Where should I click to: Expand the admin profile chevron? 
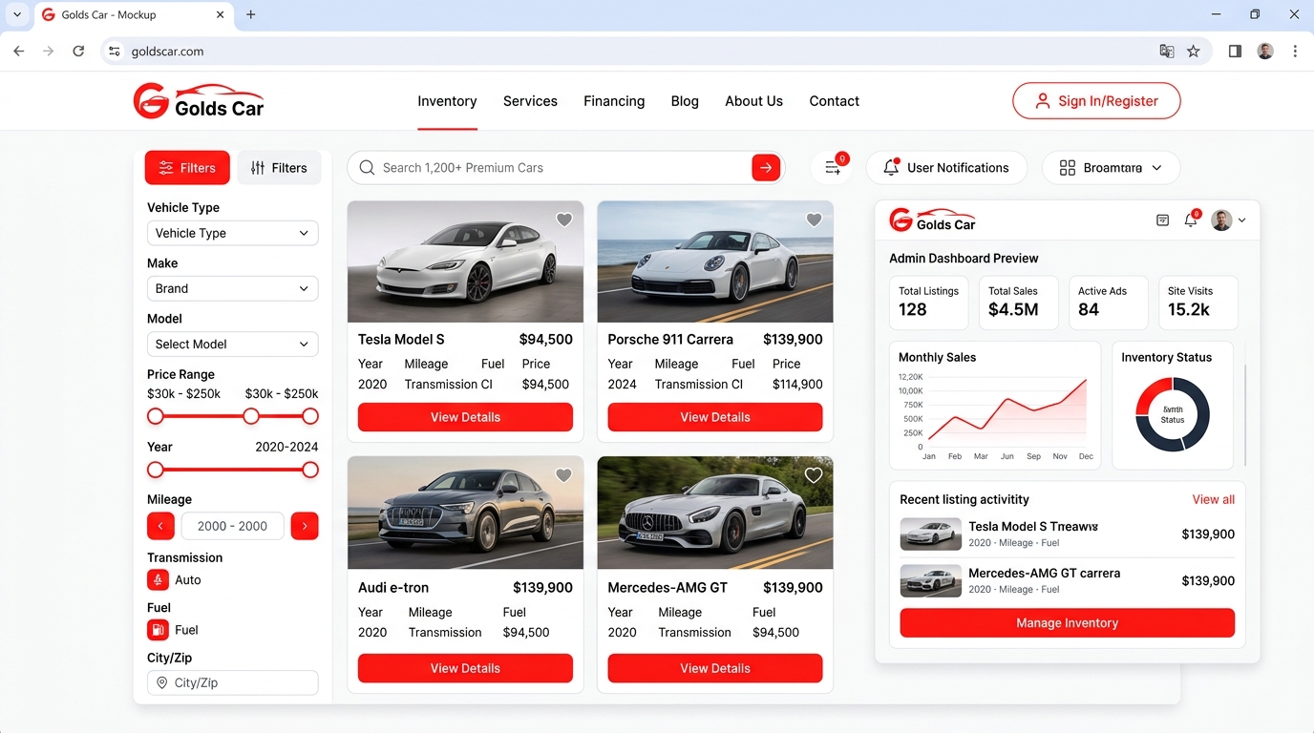pyautogui.click(x=1241, y=220)
